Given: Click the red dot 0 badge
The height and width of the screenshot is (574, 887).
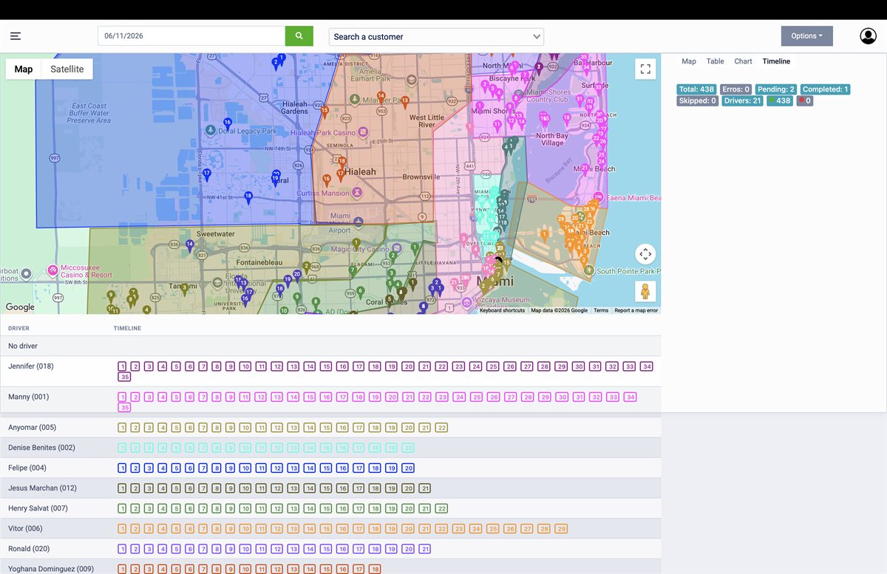Looking at the screenshot, I should (804, 101).
